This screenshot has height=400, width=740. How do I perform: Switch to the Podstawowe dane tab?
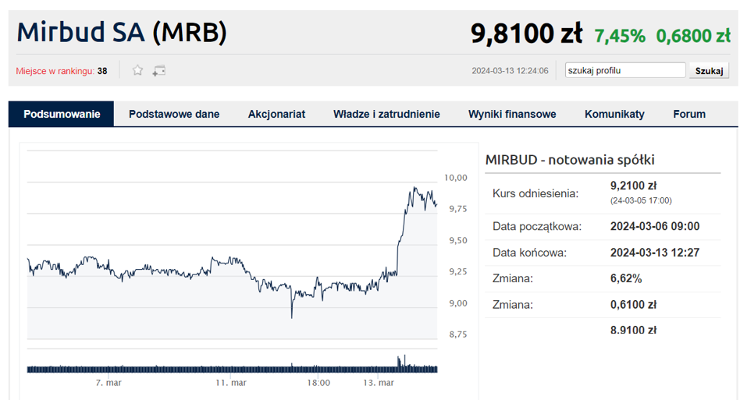[174, 114]
